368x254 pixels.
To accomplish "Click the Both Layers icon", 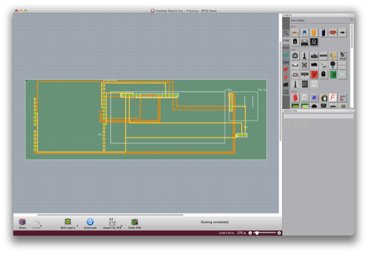I will [x=68, y=221].
